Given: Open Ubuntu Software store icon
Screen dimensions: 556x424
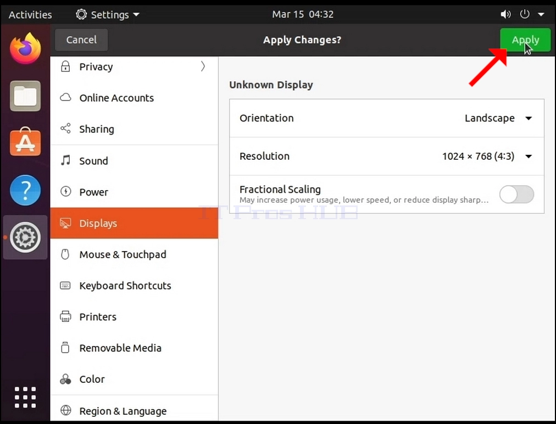Looking at the screenshot, I should [x=25, y=142].
